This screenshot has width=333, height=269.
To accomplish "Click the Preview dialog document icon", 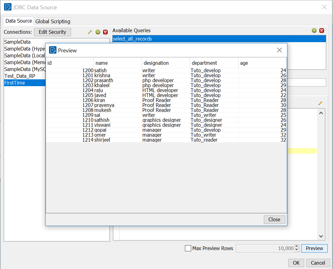I will (53, 50).
